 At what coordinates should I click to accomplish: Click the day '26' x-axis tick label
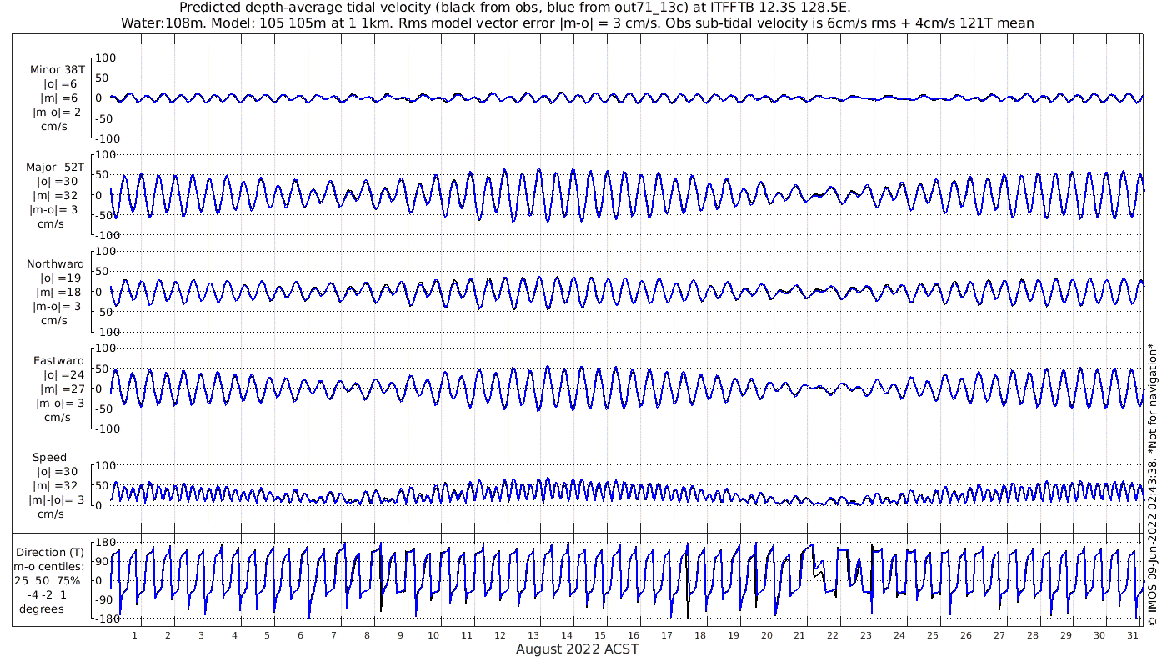click(x=966, y=634)
